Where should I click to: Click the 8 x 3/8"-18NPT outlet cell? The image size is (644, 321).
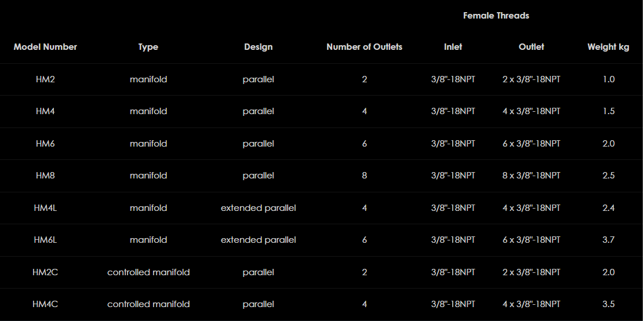(531, 176)
